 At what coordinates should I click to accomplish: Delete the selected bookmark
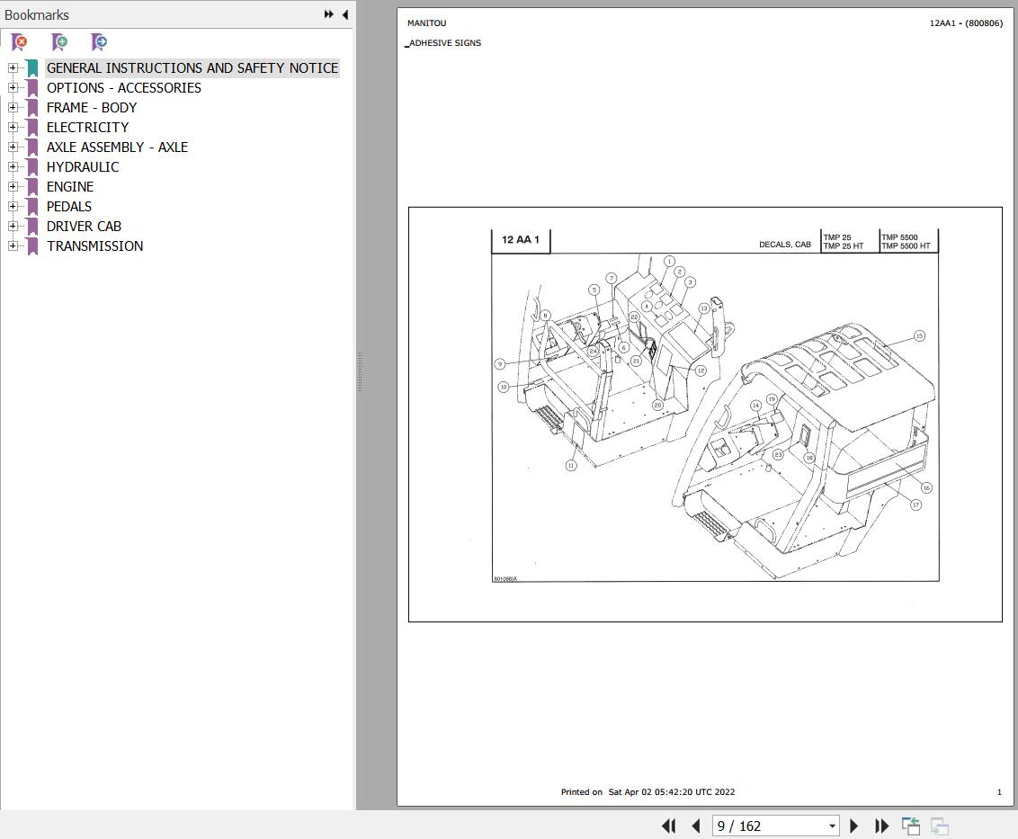pyautogui.click(x=18, y=42)
